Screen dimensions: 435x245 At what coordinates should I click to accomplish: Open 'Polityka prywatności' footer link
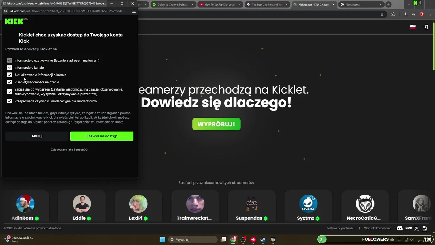[341, 228]
